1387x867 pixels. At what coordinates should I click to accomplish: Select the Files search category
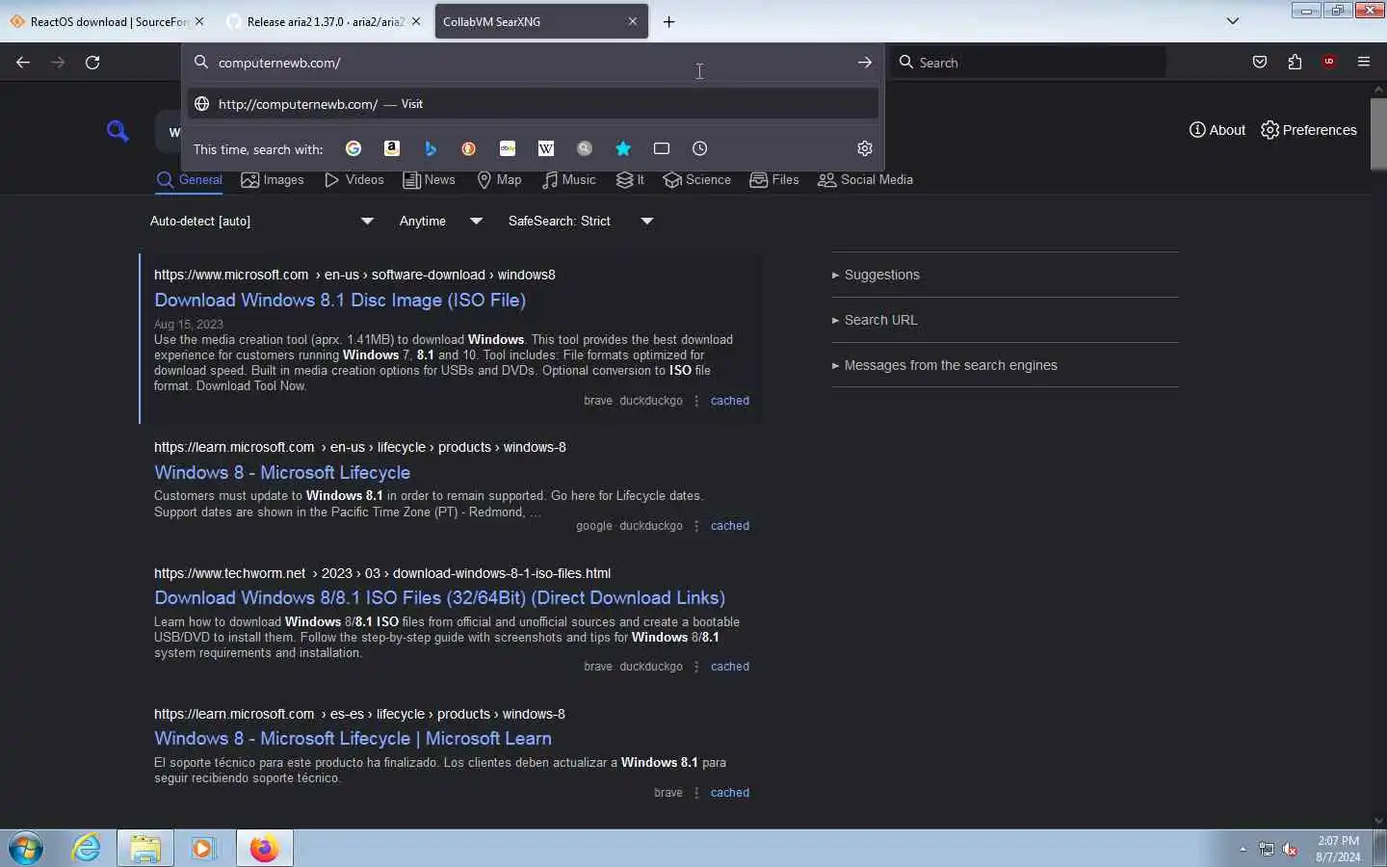(x=774, y=180)
